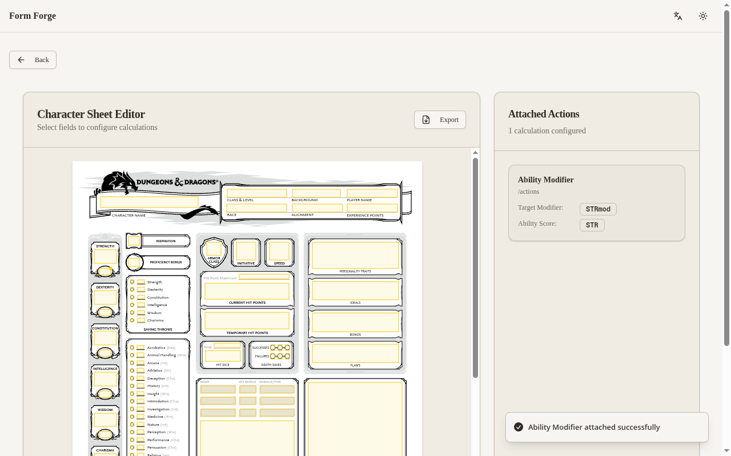Check the Wisdom saving throw proficiency circle
The height and width of the screenshot is (456, 731).
[132, 312]
